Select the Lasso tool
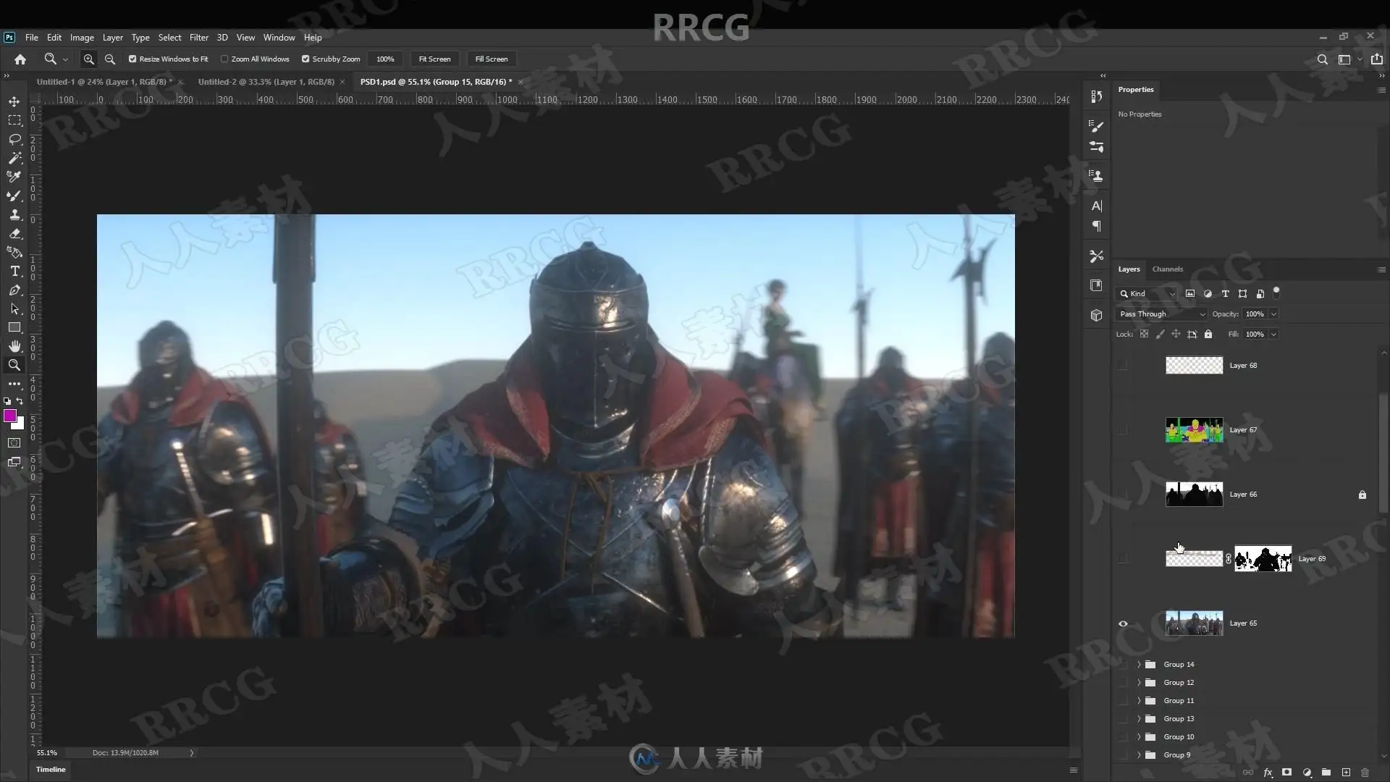This screenshot has height=782, width=1390. [14, 139]
